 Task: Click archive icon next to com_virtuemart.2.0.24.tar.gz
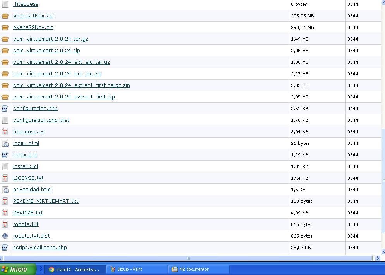tap(5, 39)
